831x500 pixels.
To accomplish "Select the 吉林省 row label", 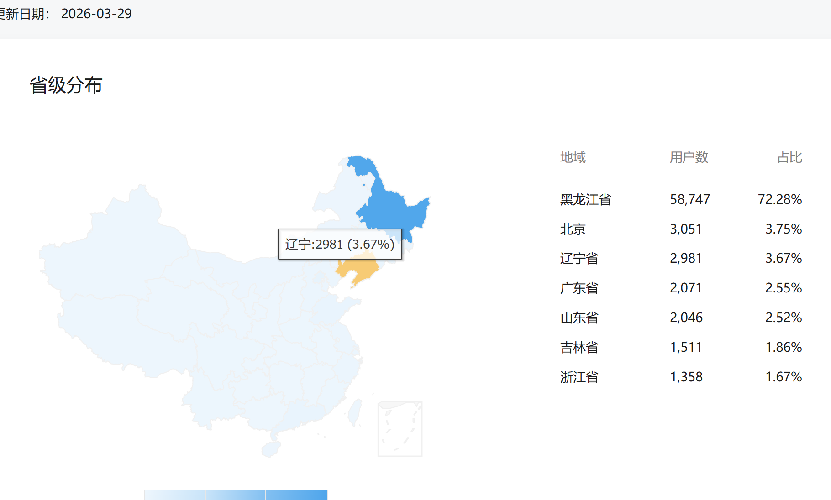I will (579, 348).
